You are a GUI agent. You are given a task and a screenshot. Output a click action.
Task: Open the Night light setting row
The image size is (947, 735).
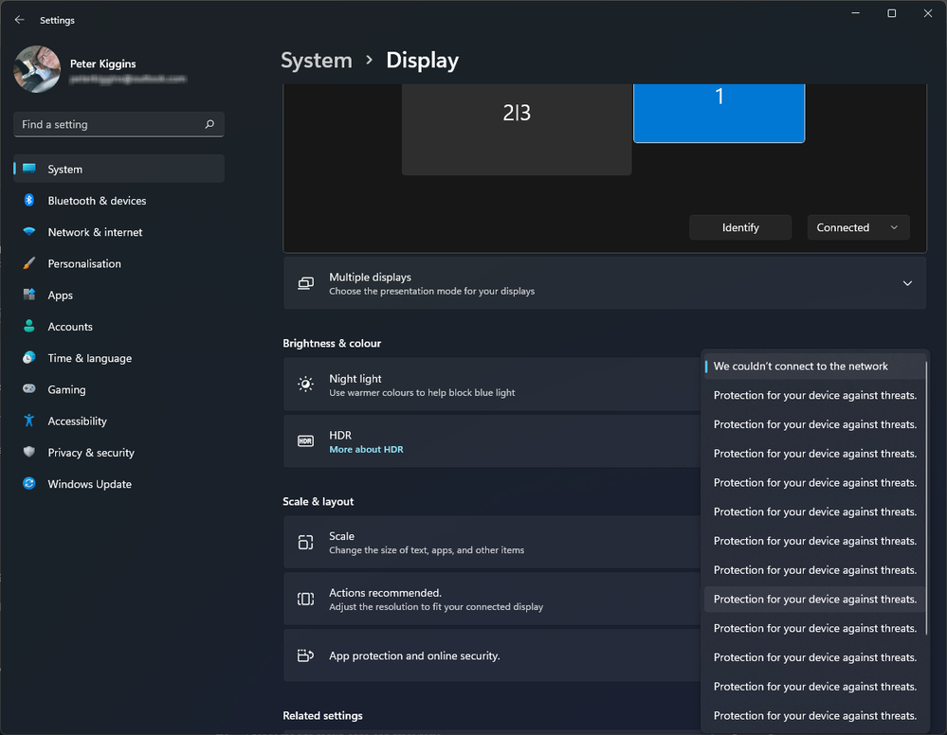tap(492, 385)
